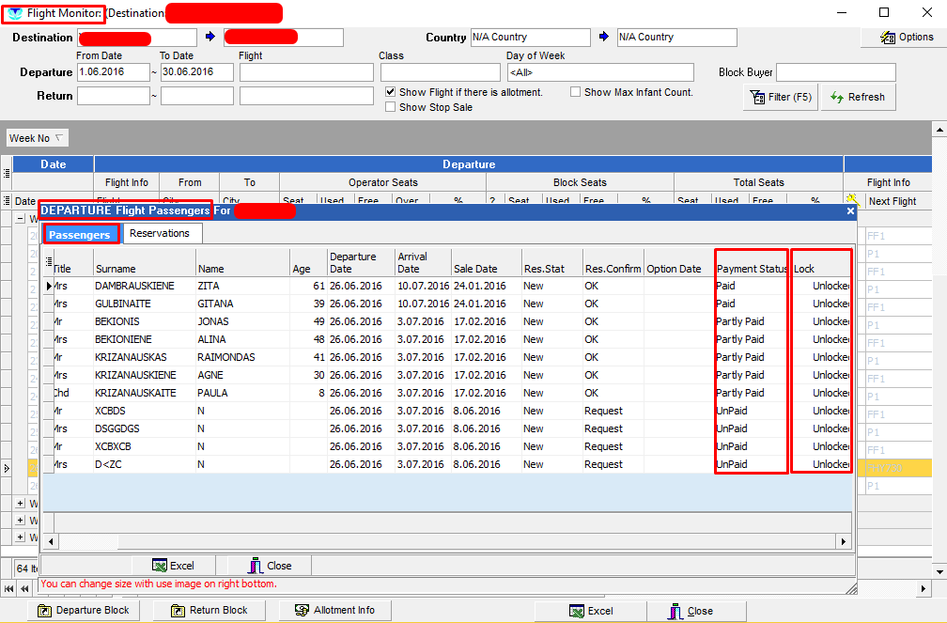Click the blue arrow beside Destination field
This screenshot has width=947, height=623.
tap(210, 37)
